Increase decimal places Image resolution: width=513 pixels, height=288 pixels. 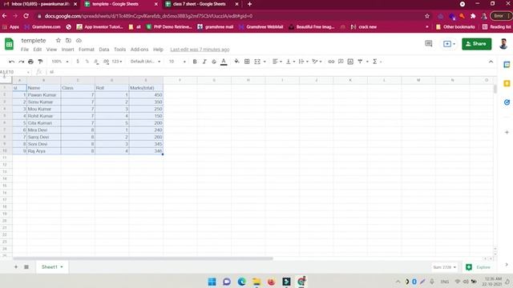[106, 62]
